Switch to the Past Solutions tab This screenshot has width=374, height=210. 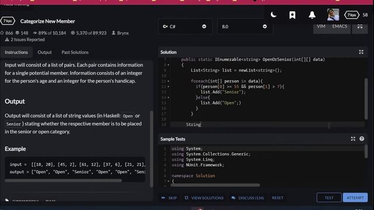[x=75, y=52]
